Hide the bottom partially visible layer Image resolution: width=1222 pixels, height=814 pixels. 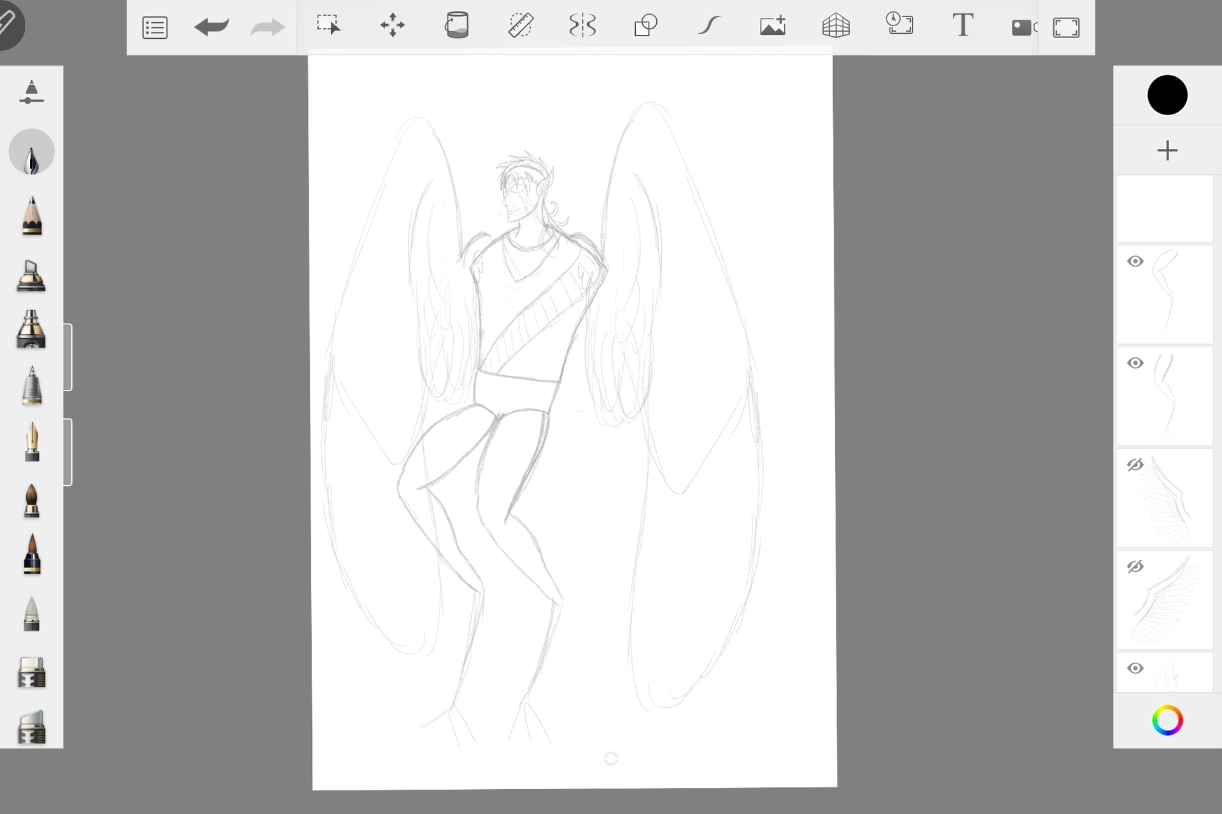click(x=1135, y=668)
